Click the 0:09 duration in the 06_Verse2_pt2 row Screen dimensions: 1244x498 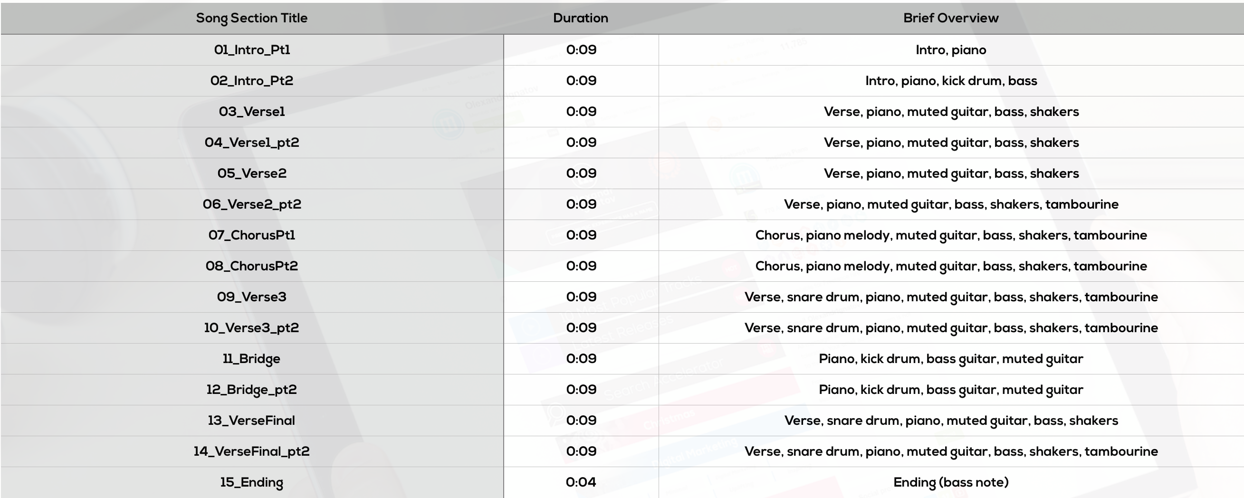click(x=581, y=204)
